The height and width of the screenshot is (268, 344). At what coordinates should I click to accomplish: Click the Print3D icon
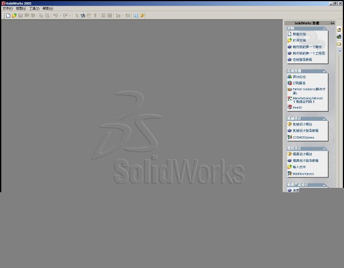tap(290, 107)
